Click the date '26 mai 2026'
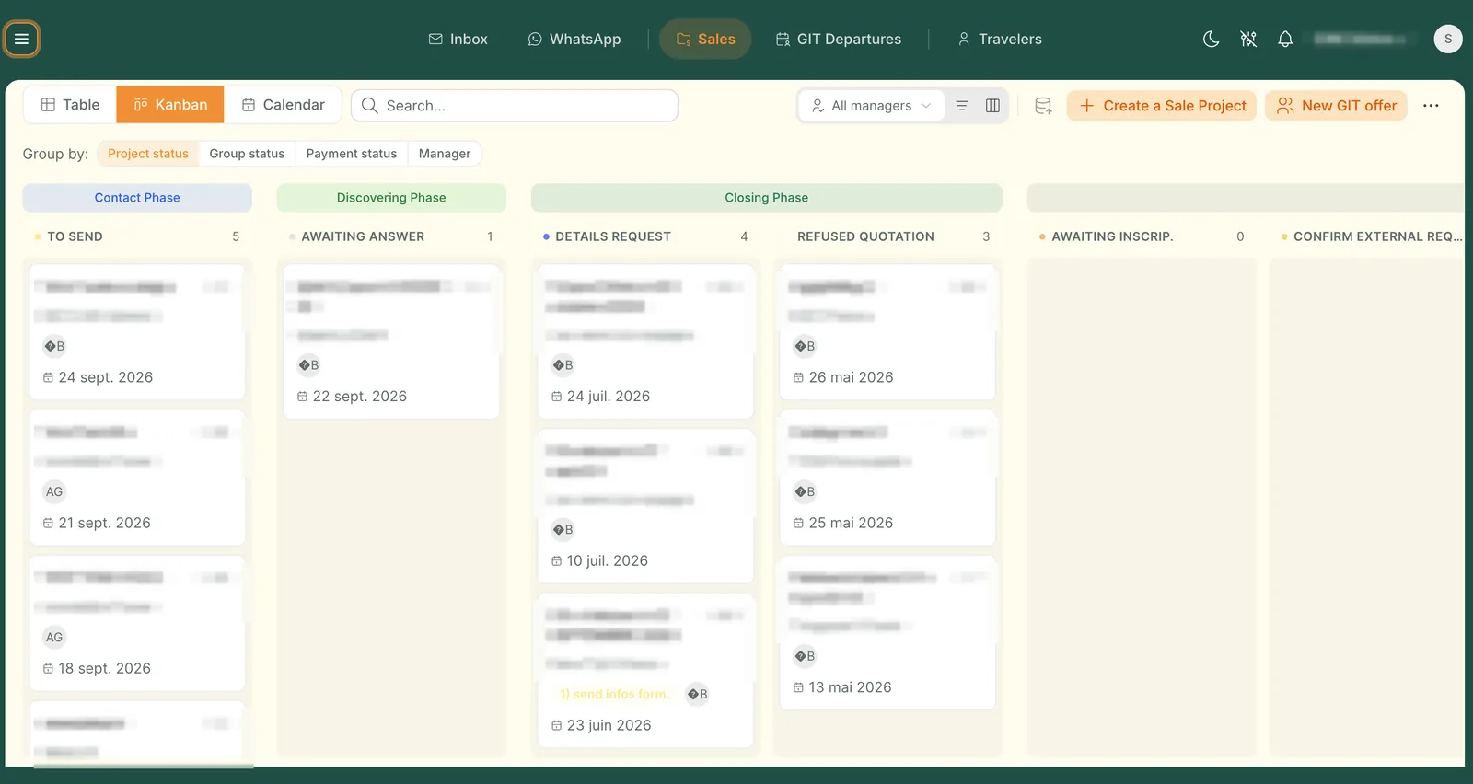Screen dimensions: 1473x784 (851, 377)
